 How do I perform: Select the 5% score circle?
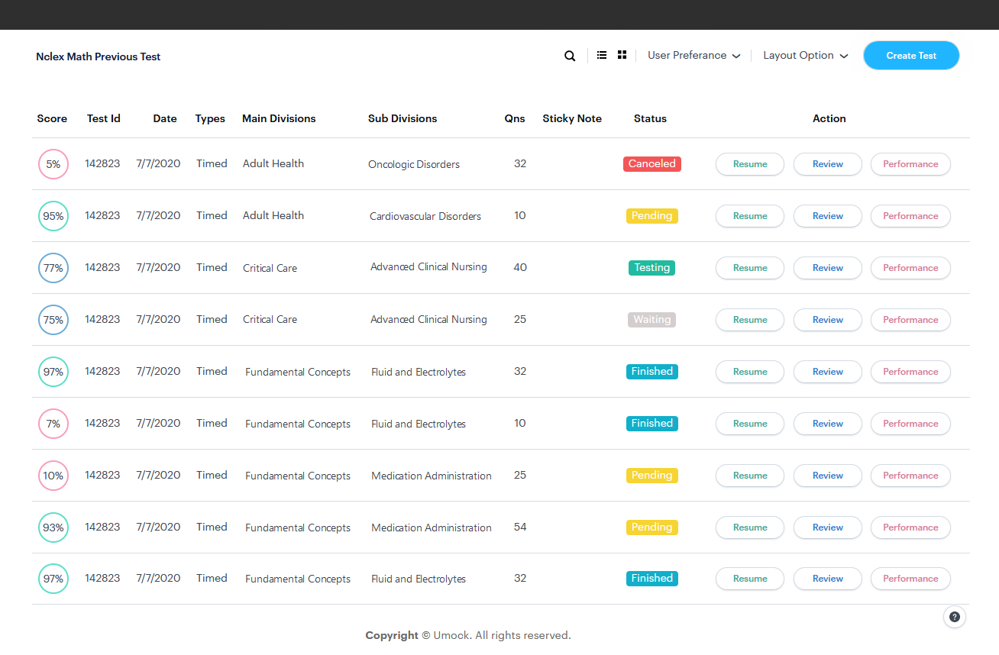pos(53,164)
